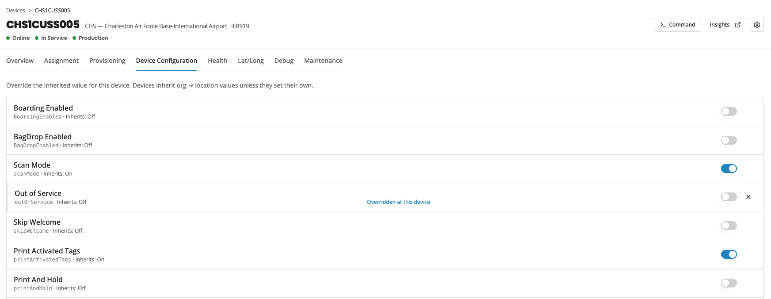Toggle Out of Service switch
Image resolution: width=771 pixels, height=299 pixels.
(729, 197)
